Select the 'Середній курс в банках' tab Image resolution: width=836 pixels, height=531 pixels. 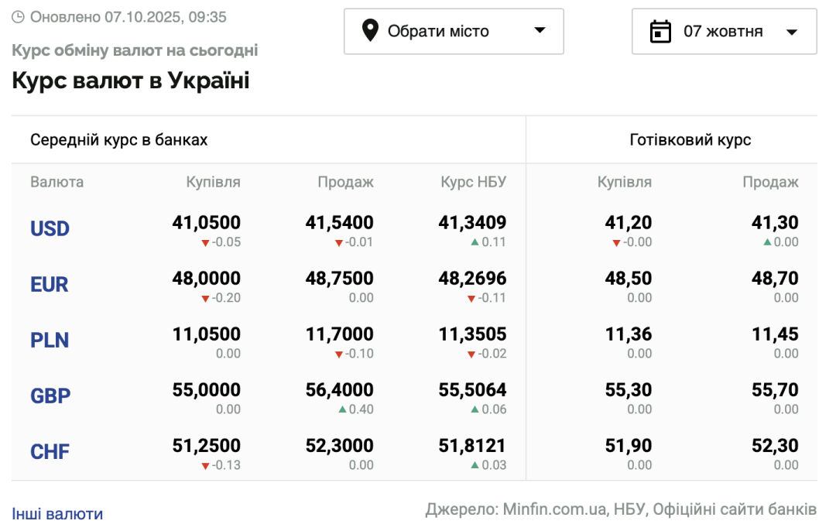(119, 140)
